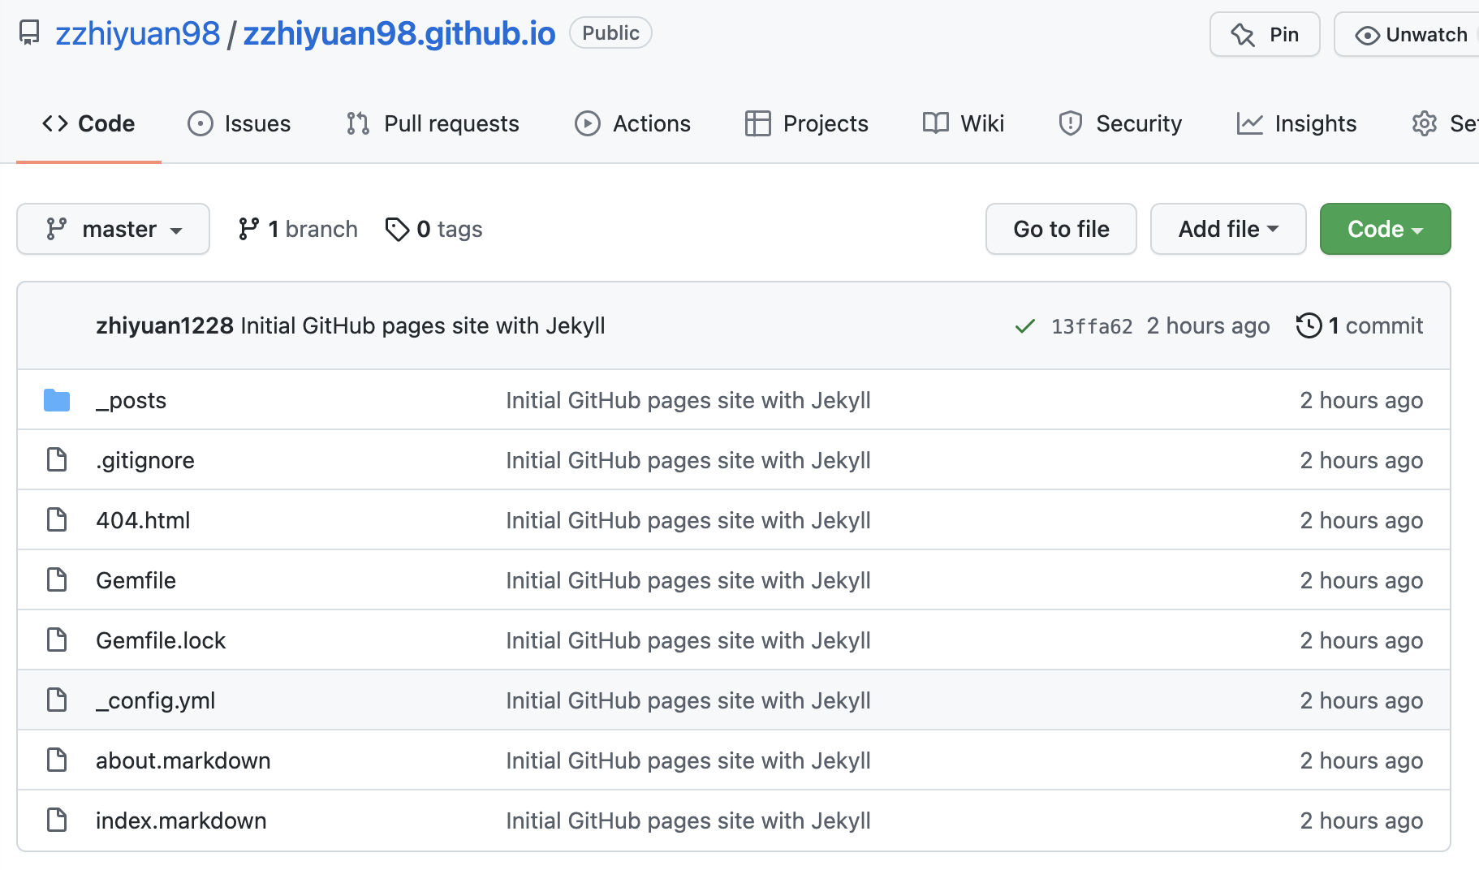Open the Gemfile.lock file
This screenshot has height=870, width=1479.
click(161, 640)
